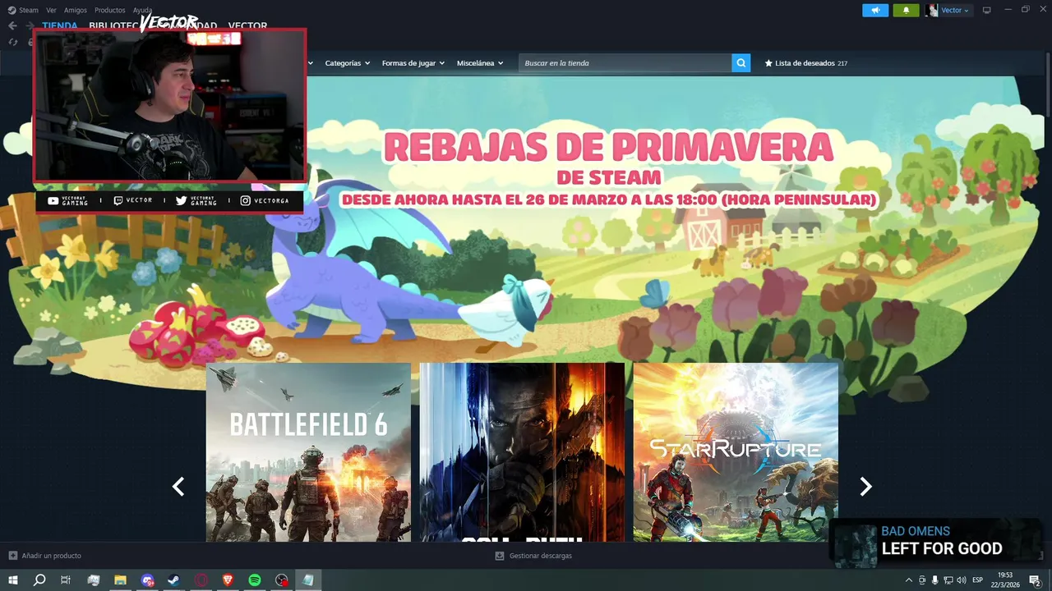
Task: Open the Vector account name dropdown
Action: point(955,10)
